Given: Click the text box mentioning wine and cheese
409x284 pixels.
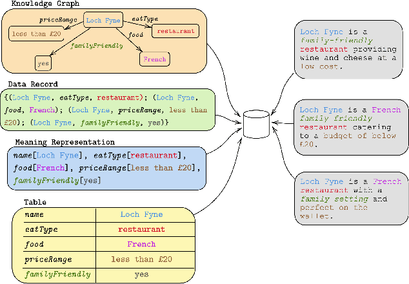Looking at the screenshot, I should [x=351, y=48].
